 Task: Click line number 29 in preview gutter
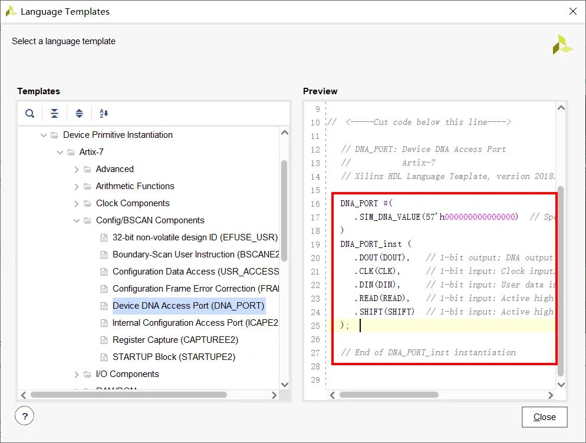(315, 380)
